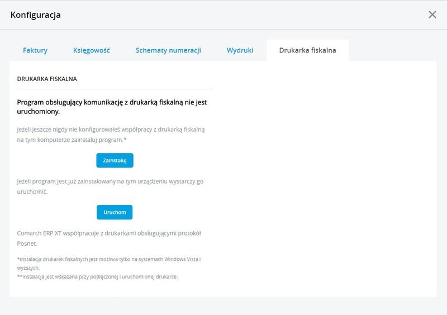447x315 pixels.
Task: Click the single-asterisk Windows Vista footnote
Action: click(x=108, y=264)
